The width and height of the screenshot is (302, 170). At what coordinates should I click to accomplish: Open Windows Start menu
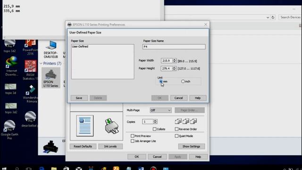tap(4, 169)
